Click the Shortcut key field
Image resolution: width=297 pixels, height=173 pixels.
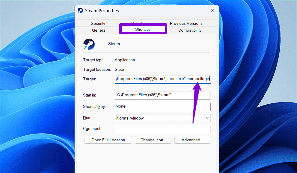pos(162,107)
